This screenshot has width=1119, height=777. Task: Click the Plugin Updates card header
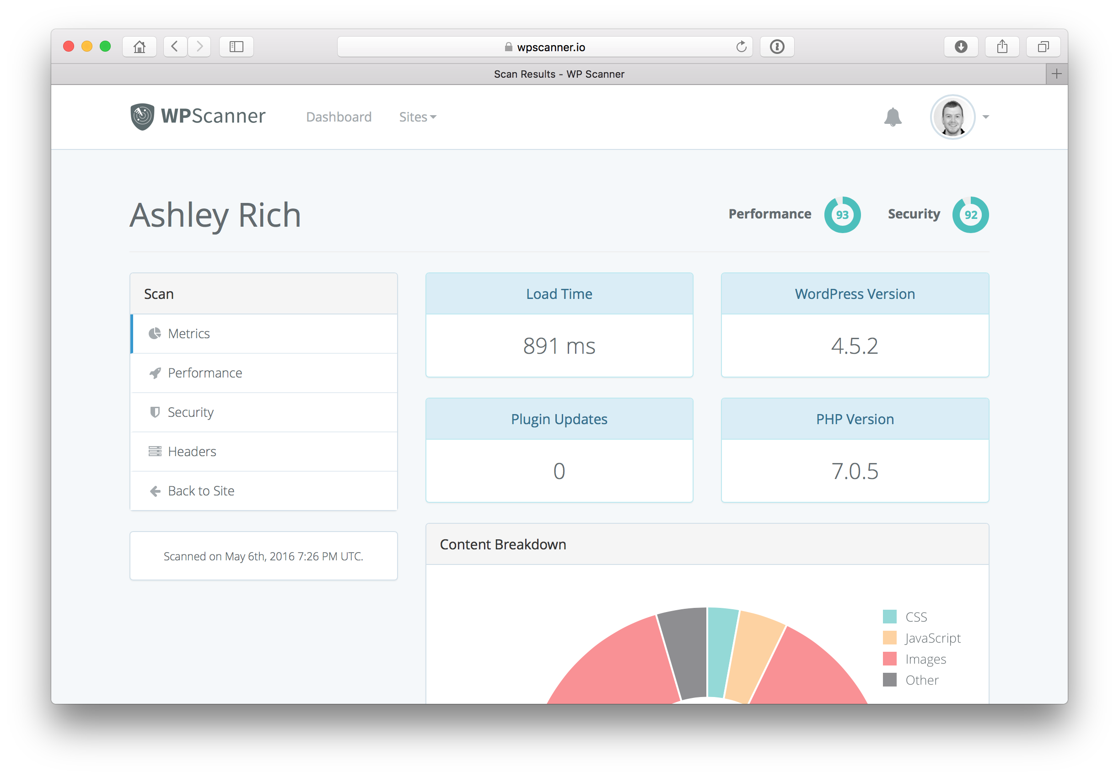tap(559, 419)
